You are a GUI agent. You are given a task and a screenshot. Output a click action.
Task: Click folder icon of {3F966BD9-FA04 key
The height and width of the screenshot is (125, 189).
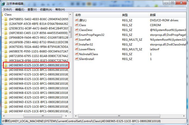tap(6, 37)
